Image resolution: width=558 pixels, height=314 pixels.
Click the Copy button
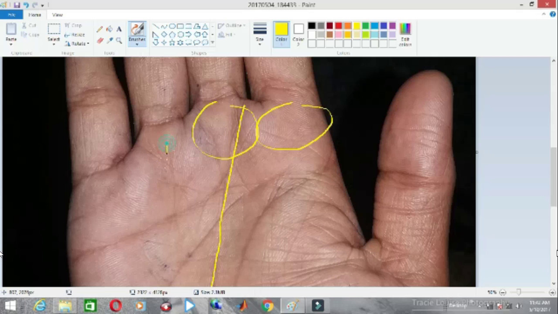pyautogui.click(x=30, y=35)
